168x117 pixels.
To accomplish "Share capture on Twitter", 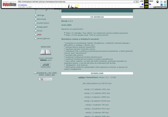I will pyautogui.click(x=165, y=5).
